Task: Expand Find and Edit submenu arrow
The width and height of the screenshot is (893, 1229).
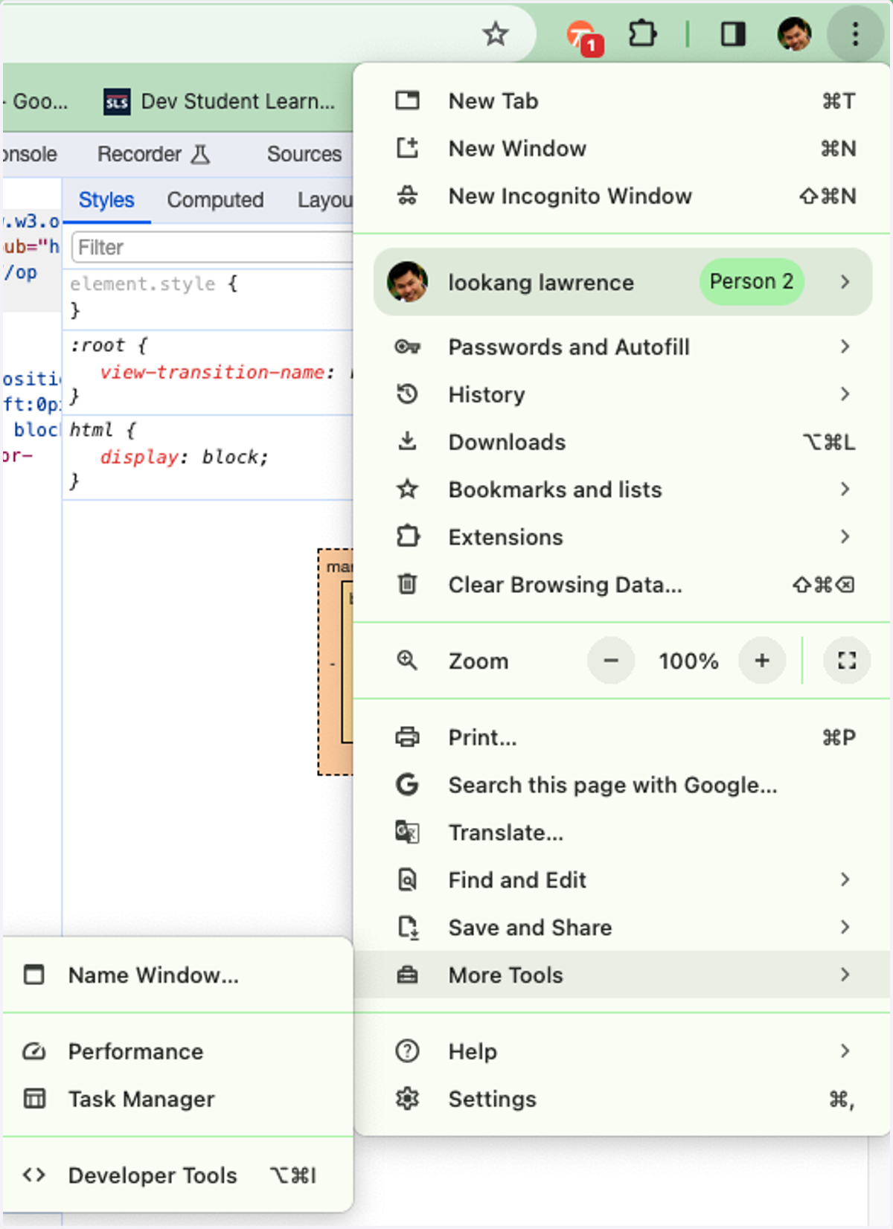Action: click(845, 880)
